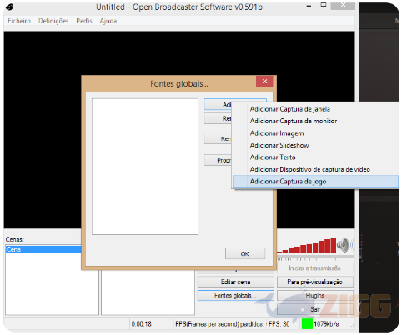The width and height of the screenshot is (402, 335).
Task: Click the FPS: 30 status entry
Action: point(279,324)
